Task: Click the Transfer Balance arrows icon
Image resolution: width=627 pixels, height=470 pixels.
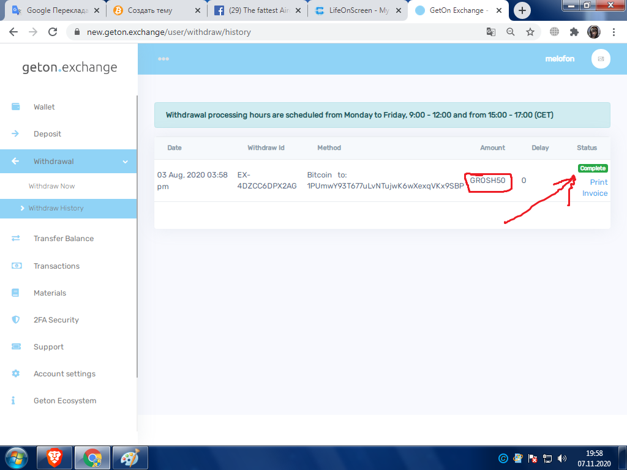Action: pos(15,238)
